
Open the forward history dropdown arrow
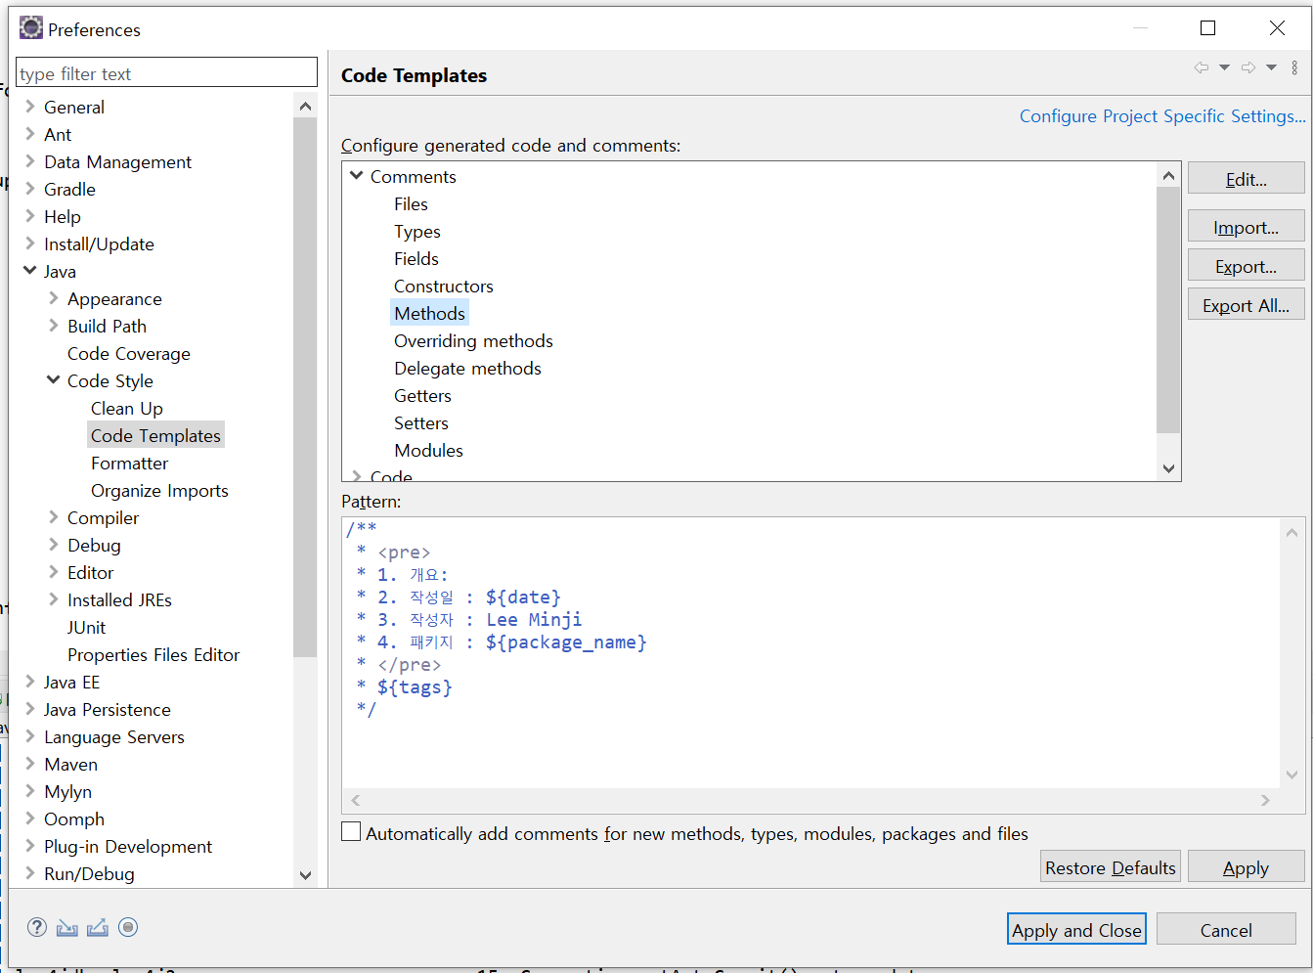[1271, 67]
